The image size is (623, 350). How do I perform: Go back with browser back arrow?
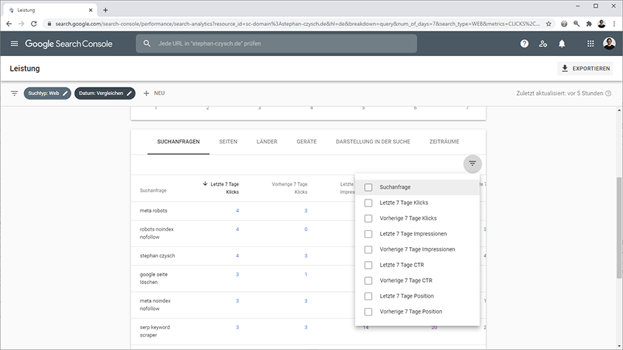(8, 24)
